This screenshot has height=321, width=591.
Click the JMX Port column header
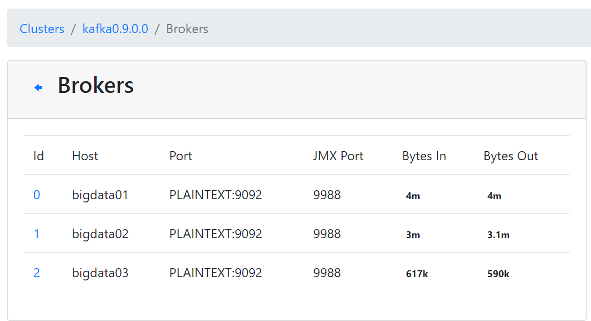[338, 156]
